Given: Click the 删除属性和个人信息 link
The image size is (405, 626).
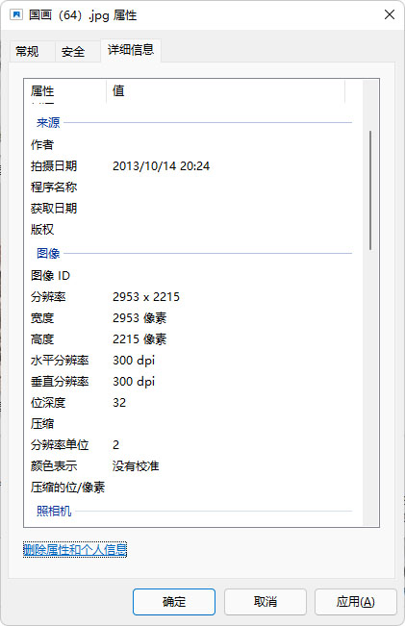Looking at the screenshot, I should (x=75, y=549).
